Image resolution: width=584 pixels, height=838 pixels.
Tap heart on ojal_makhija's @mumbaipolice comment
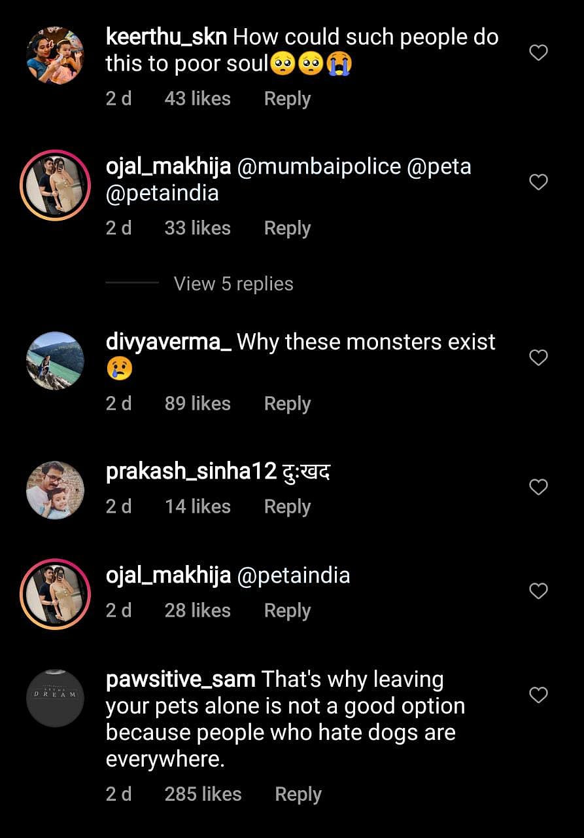tap(538, 183)
